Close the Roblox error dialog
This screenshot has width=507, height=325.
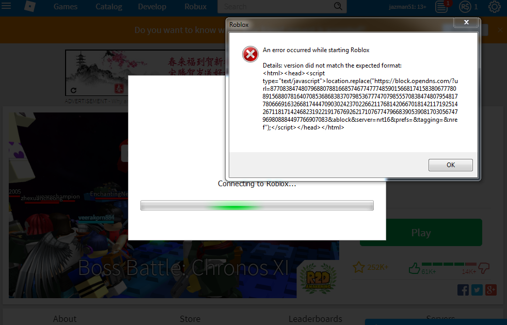pos(466,22)
